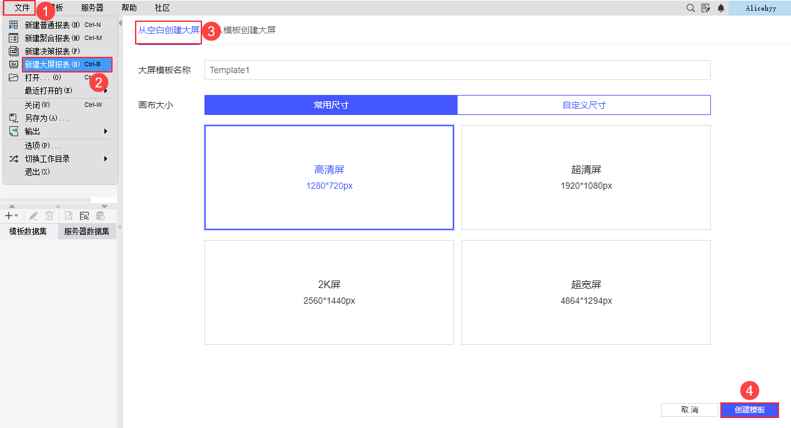This screenshot has height=428, width=791.
Task: Click the delete dataset trash icon
Action: coord(50,216)
